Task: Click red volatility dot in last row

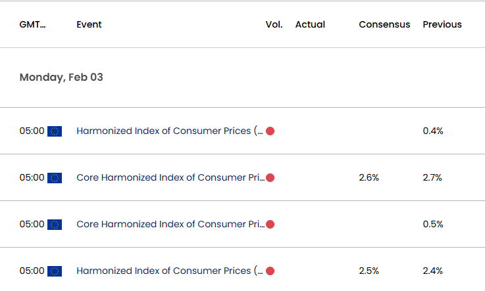Action: 270,271
